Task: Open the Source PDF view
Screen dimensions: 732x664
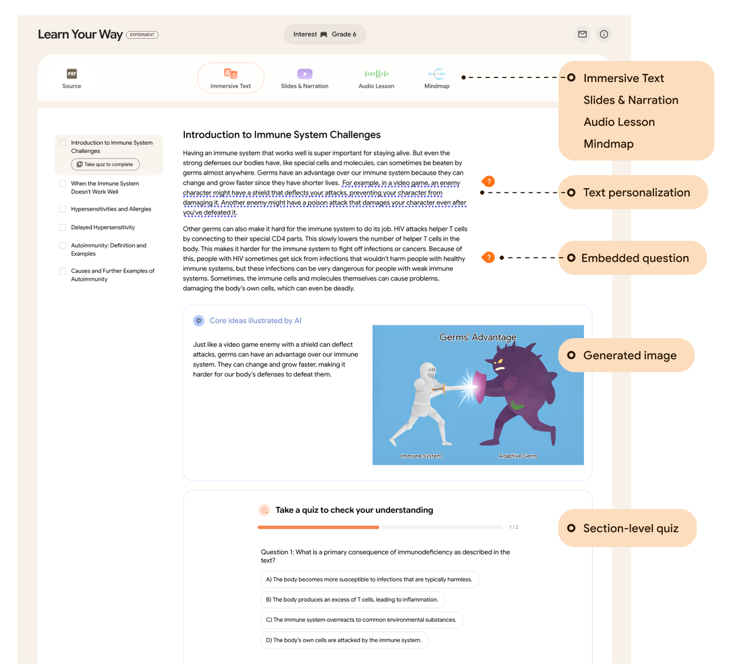Action: pos(71,78)
